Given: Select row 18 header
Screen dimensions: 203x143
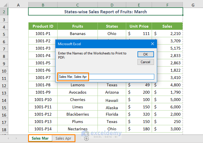Looking at the screenshot, I should click(x=4, y=129).
